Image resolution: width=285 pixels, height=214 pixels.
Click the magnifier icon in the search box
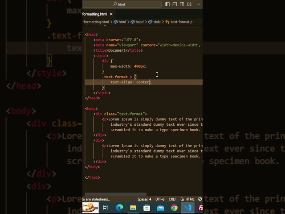(x=115, y=4)
